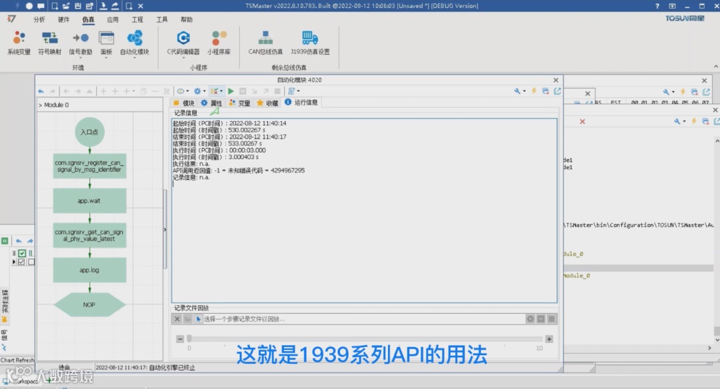
Task: Open the 硬件 menu tab
Action: pyautogui.click(x=64, y=19)
